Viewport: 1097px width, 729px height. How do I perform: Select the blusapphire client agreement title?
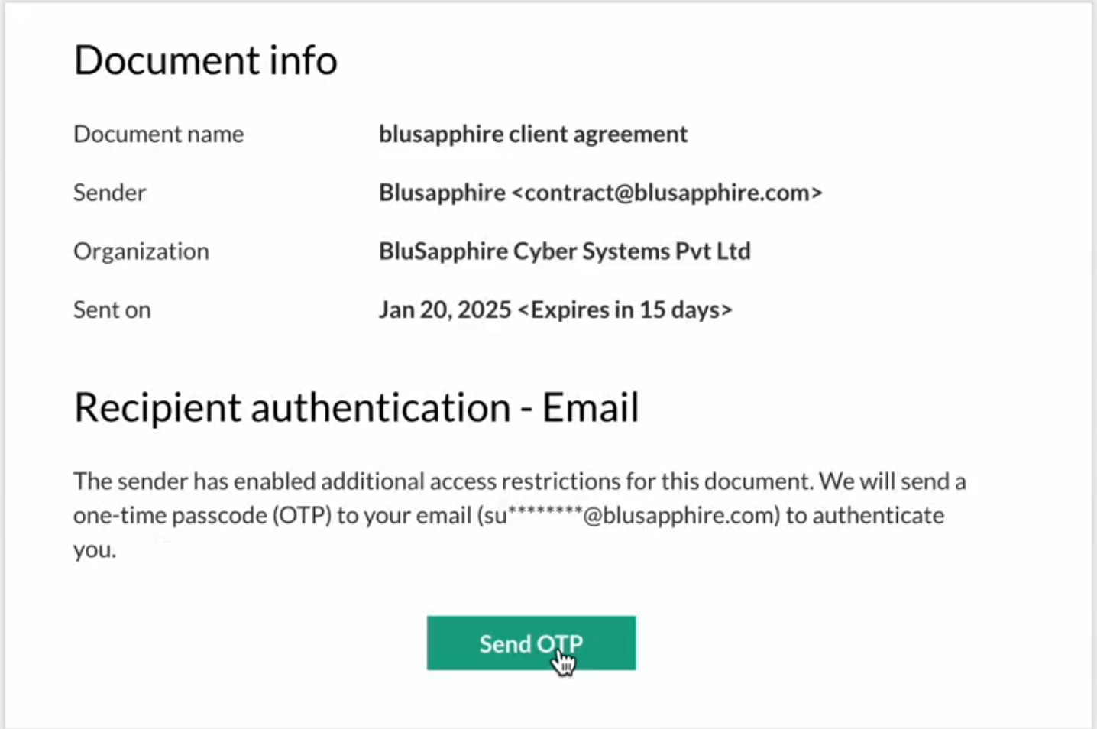tap(532, 134)
